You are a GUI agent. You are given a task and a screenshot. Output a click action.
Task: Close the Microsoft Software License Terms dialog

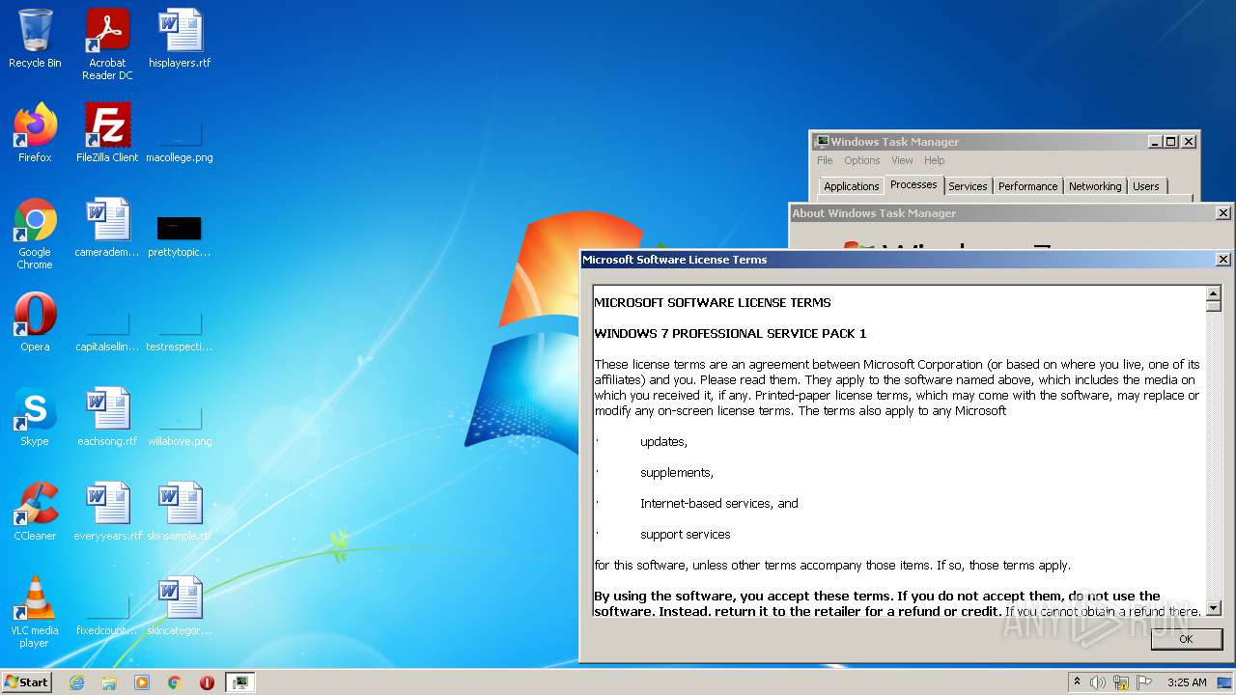pos(1222,260)
